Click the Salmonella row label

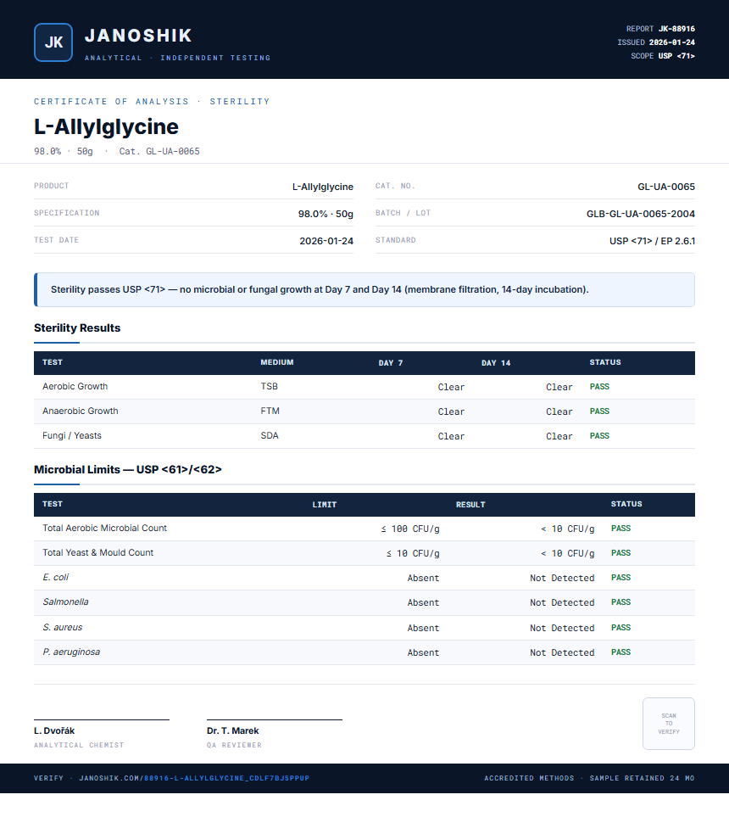click(x=65, y=602)
